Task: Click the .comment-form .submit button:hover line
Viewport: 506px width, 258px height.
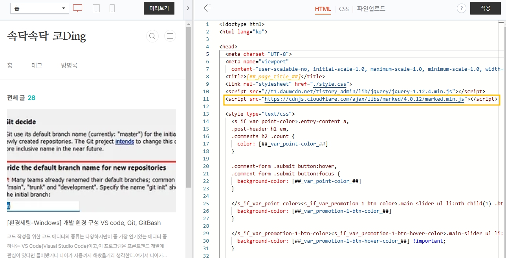Action: pos(284,166)
